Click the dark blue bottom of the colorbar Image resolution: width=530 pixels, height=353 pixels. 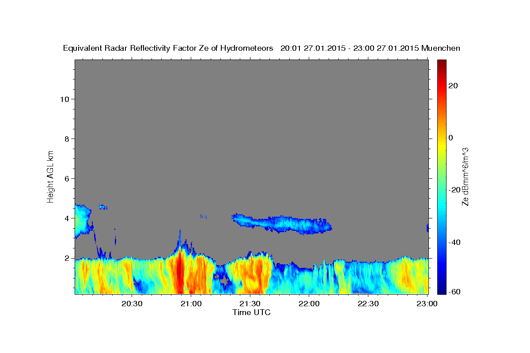(x=441, y=289)
